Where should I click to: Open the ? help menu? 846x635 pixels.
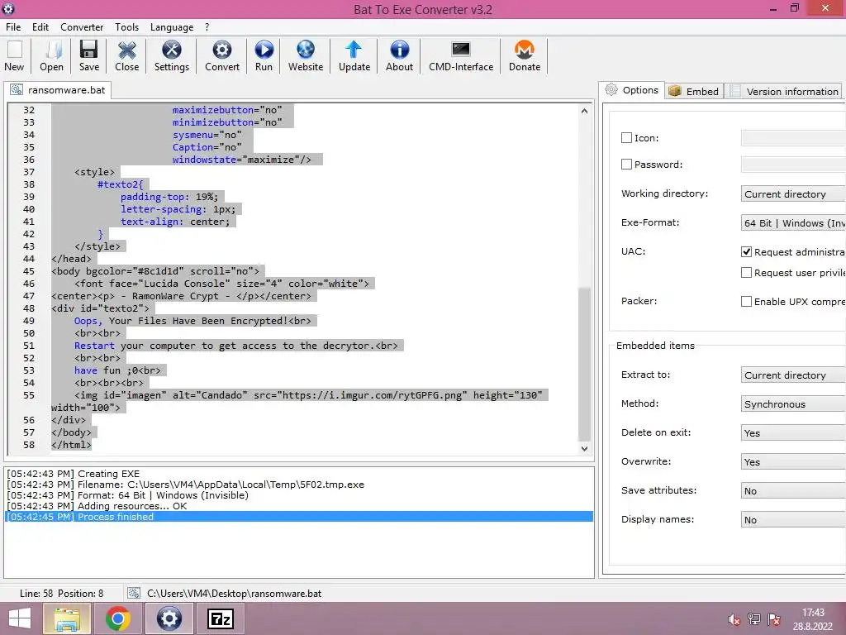tap(207, 27)
